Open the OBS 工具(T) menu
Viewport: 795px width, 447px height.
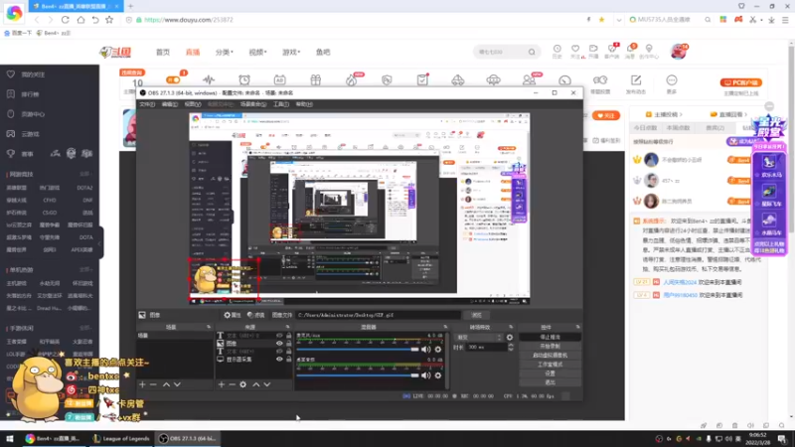281,104
